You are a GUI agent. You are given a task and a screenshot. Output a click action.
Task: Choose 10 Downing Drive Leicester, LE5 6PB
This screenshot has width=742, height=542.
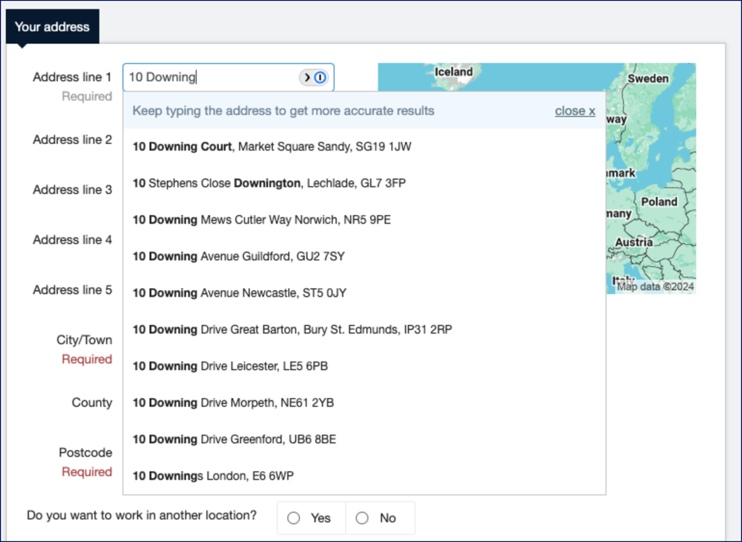[230, 366]
